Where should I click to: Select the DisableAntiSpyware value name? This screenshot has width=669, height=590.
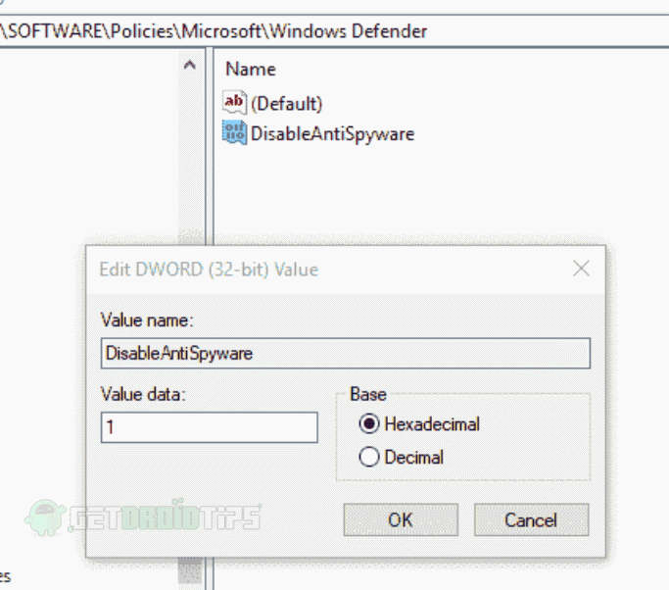pos(332,134)
